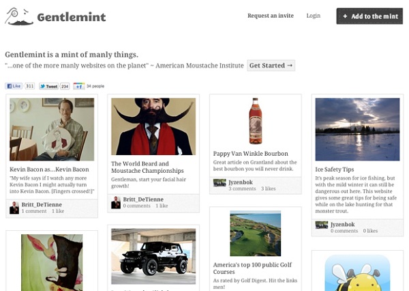The image size is (409, 291).
Task: Open the Ice Safety Tips title link
Action: (335, 169)
